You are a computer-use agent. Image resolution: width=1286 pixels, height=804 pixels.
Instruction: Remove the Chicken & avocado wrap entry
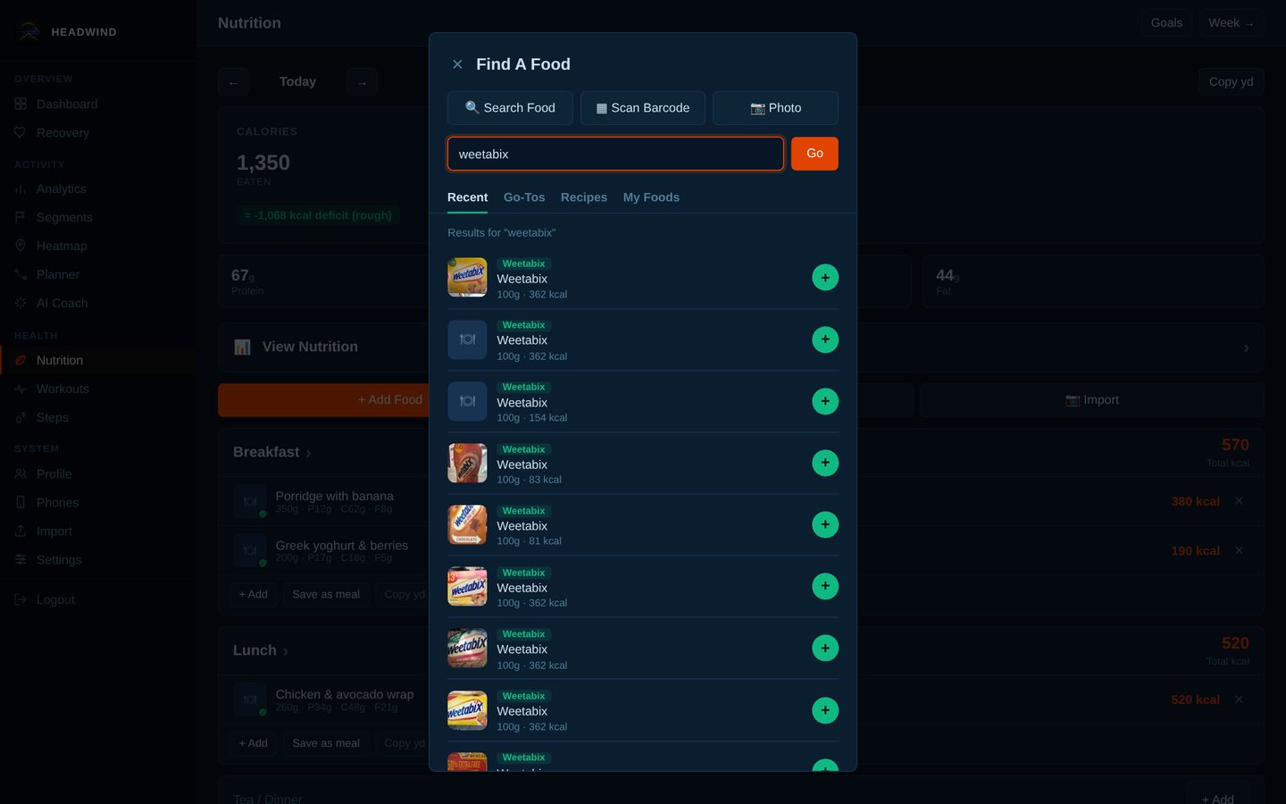coord(1239,699)
